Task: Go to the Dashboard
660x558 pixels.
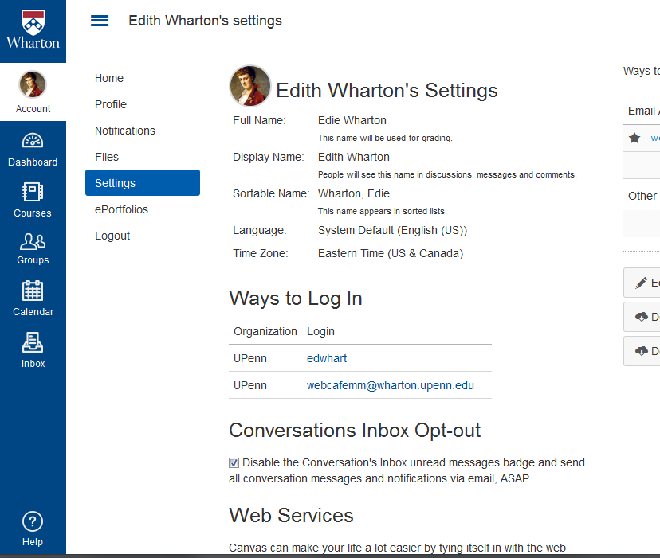Action: tap(33, 150)
